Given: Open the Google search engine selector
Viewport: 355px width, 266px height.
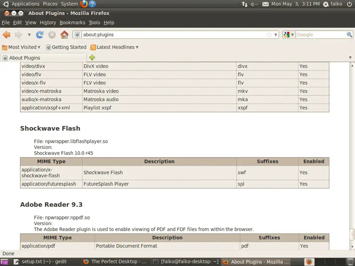Looking at the screenshot, I should tap(288, 35).
